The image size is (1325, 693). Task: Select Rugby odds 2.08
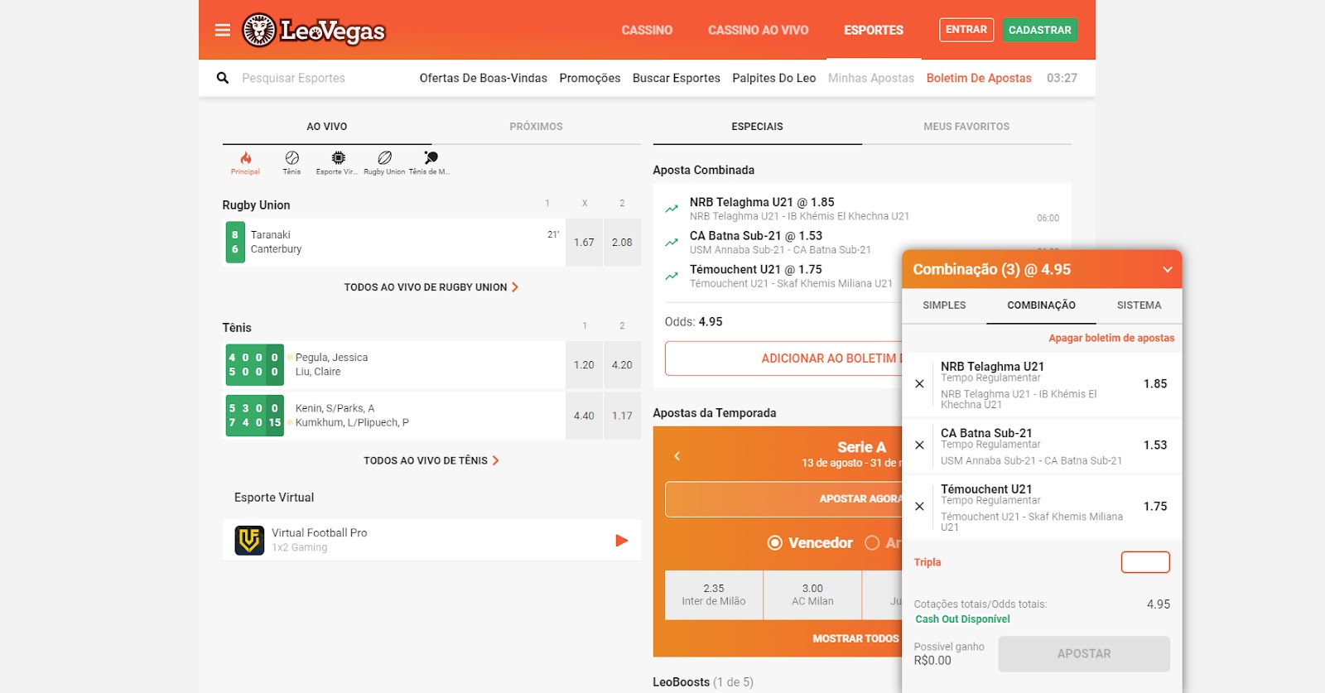622,243
